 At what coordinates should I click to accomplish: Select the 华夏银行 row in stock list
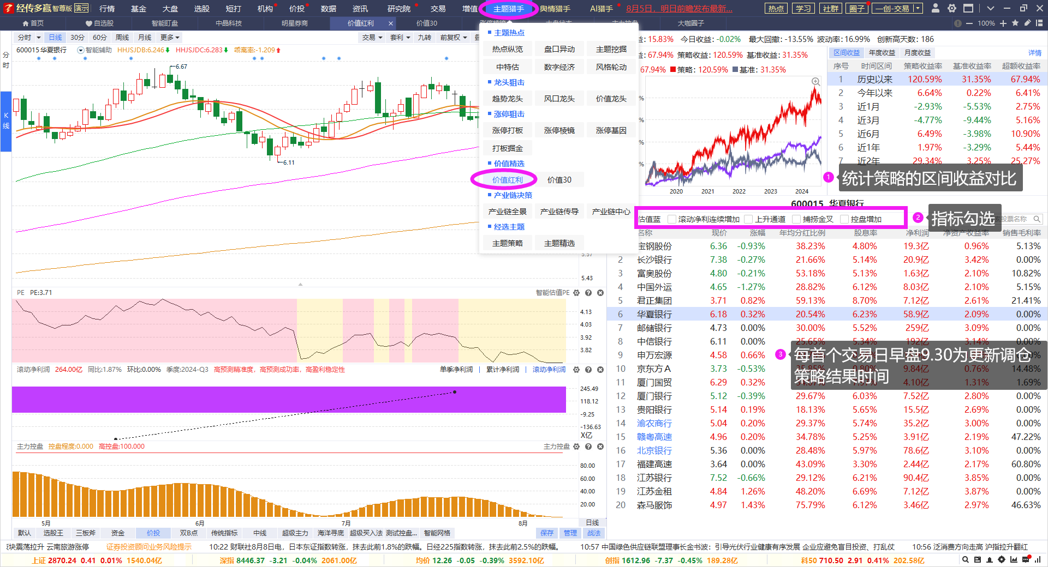[x=827, y=314]
